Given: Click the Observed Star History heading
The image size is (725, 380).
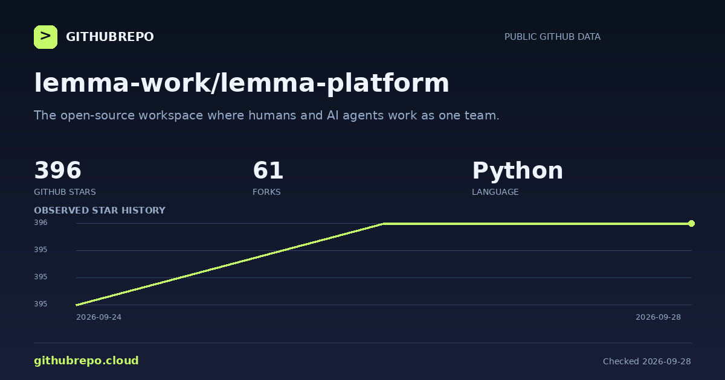Looking at the screenshot, I should 100,211.
